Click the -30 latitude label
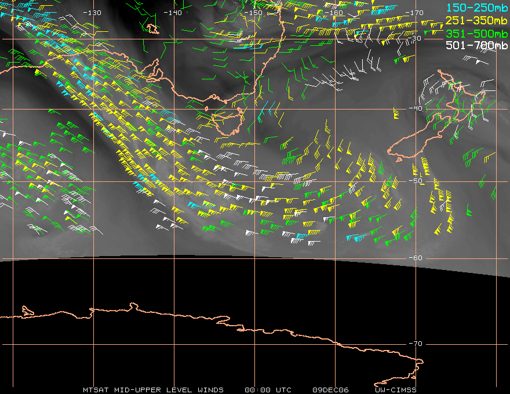The width and height of the screenshot is (510, 394). pyautogui.click(x=414, y=38)
